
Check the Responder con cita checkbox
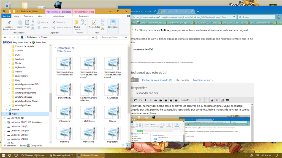coord(133,93)
